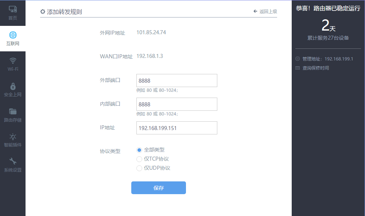Screen dimensions: 365x216
Task: Open the 安全上网 security section
Action: pos(13,89)
